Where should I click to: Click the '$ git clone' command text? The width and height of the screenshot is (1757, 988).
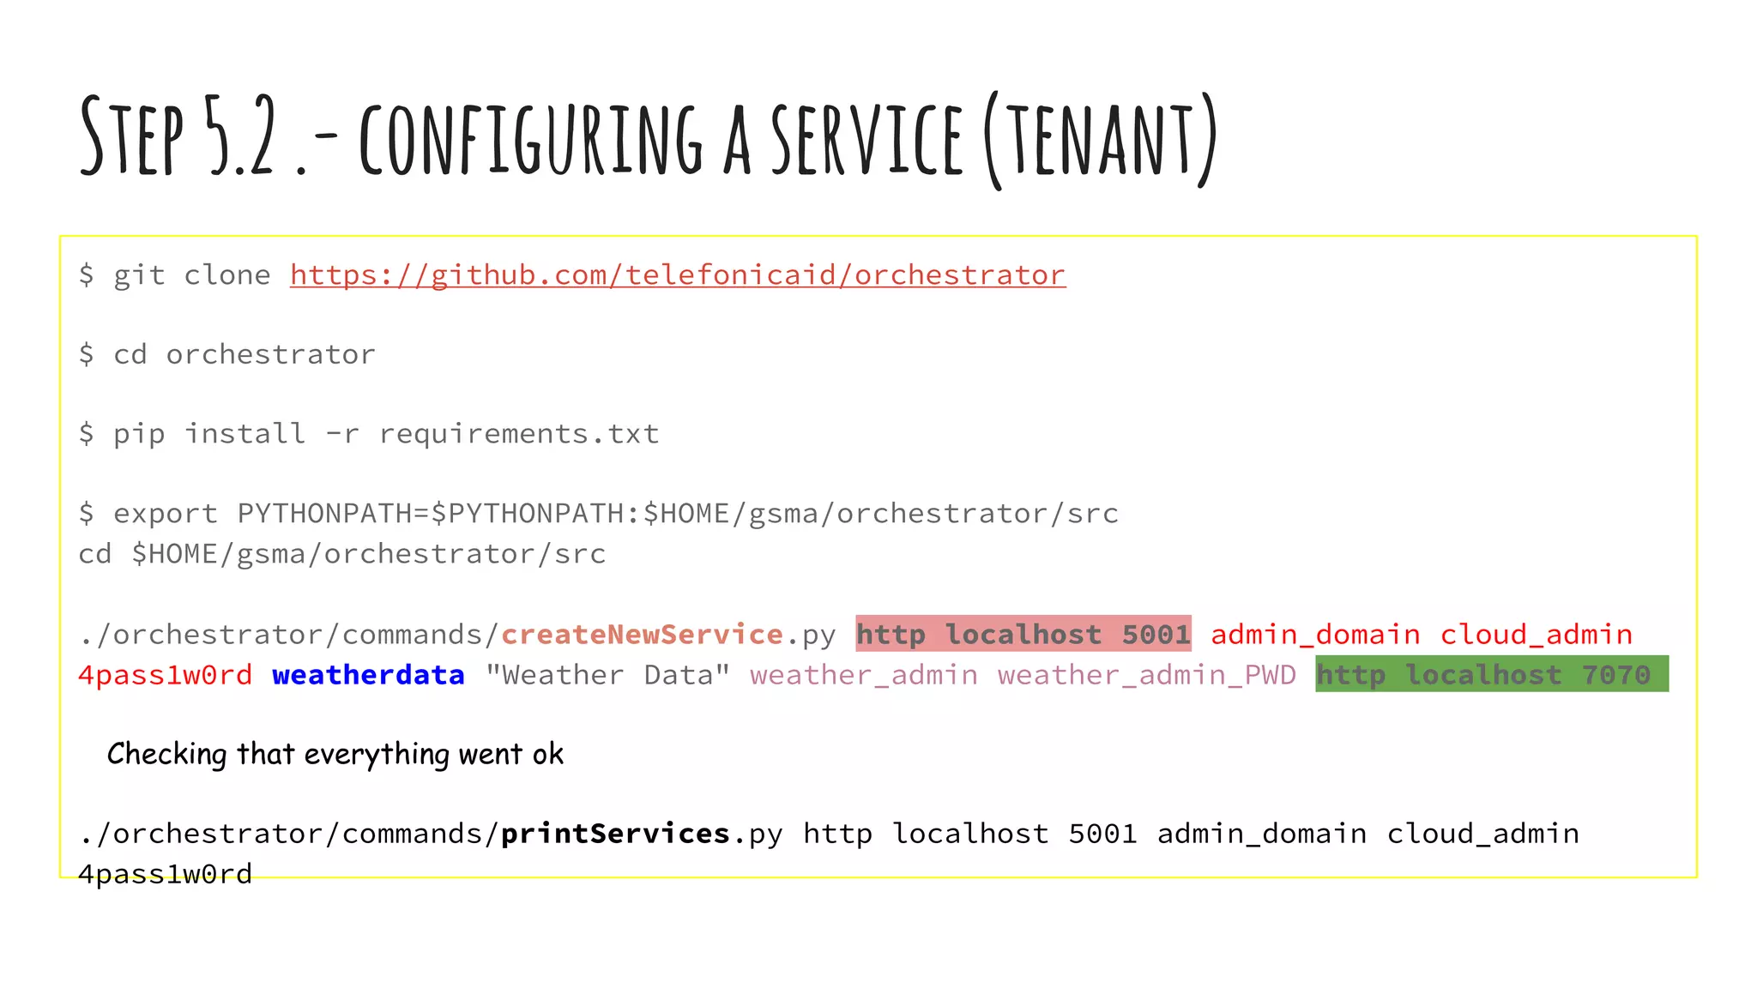[x=174, y=275]
